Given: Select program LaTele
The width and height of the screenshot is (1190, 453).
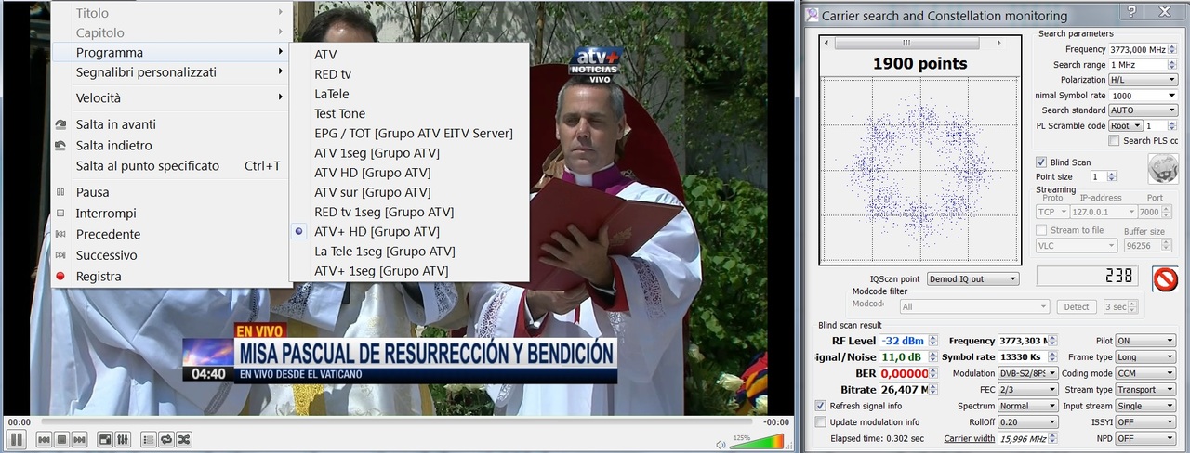Looking at the screenshot, I should pos(409,94).
